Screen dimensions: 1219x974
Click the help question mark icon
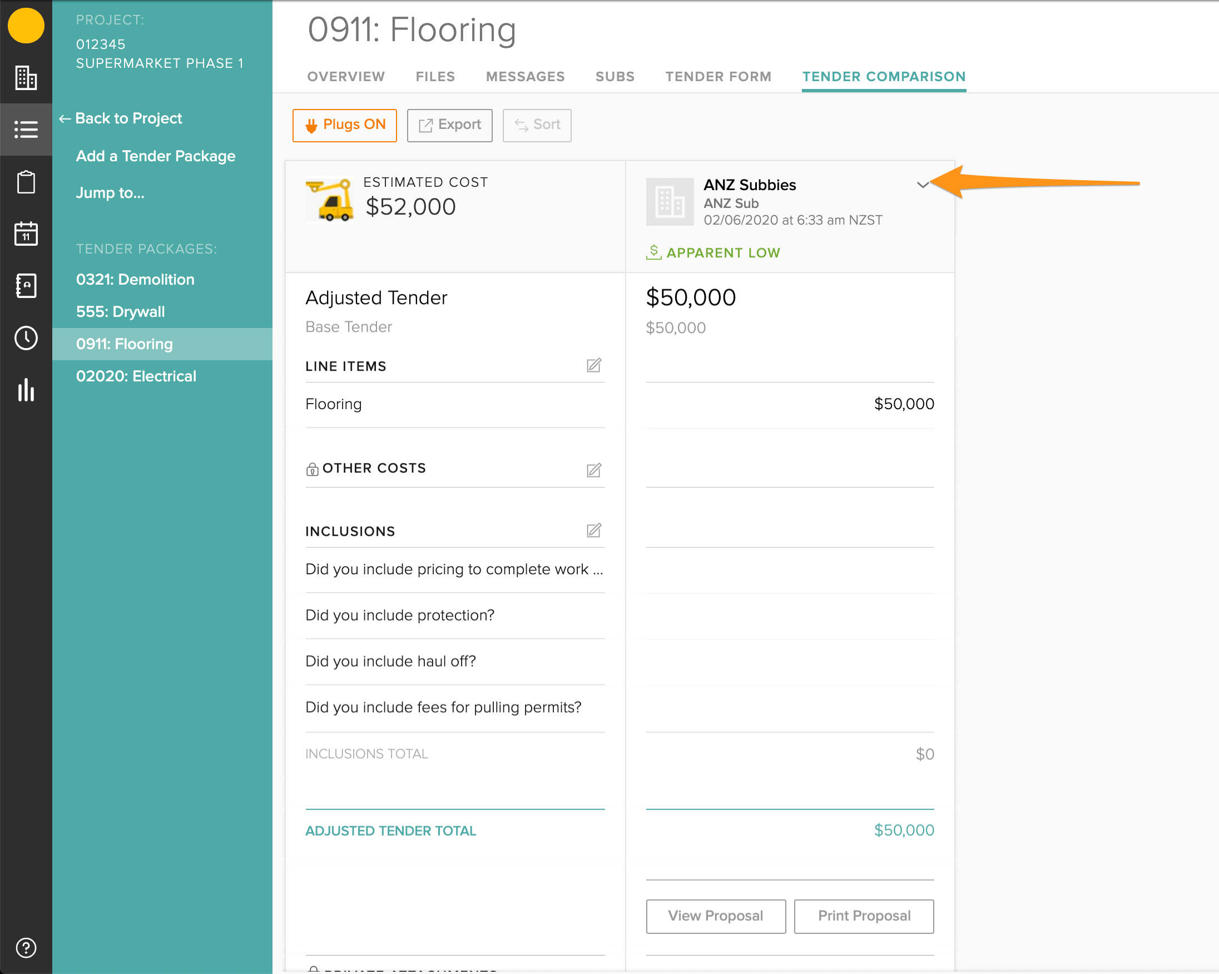pos(26,948)
